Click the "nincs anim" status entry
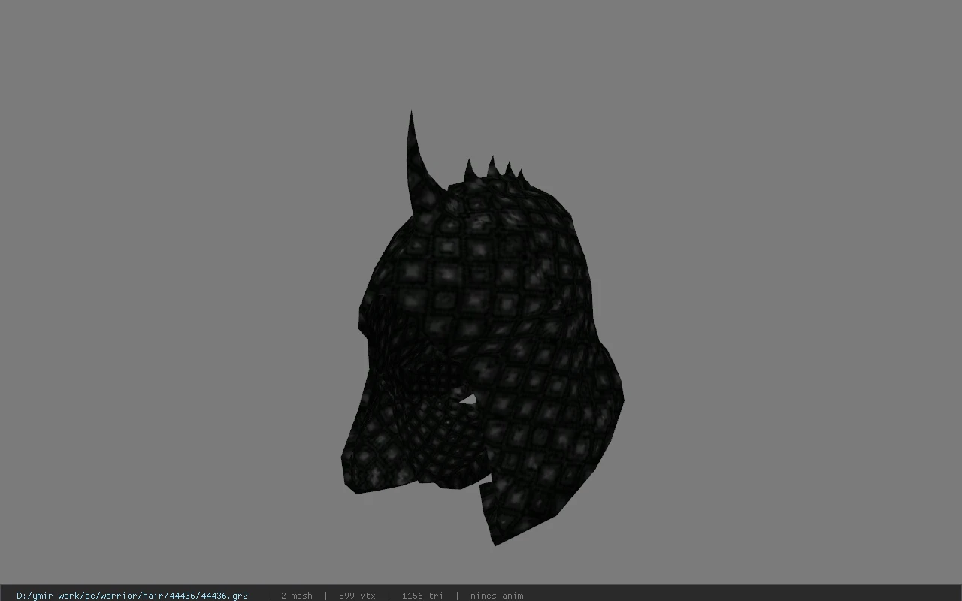962x601 pixels. point(497,596)
